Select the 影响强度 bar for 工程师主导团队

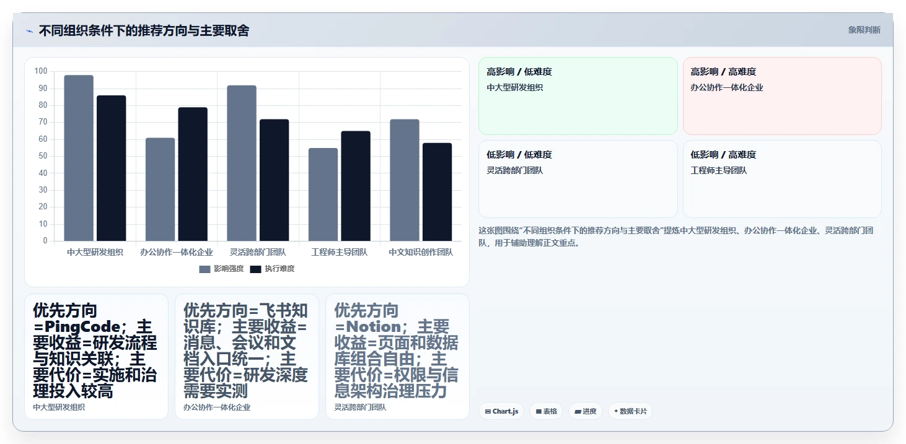click(323, 194)
